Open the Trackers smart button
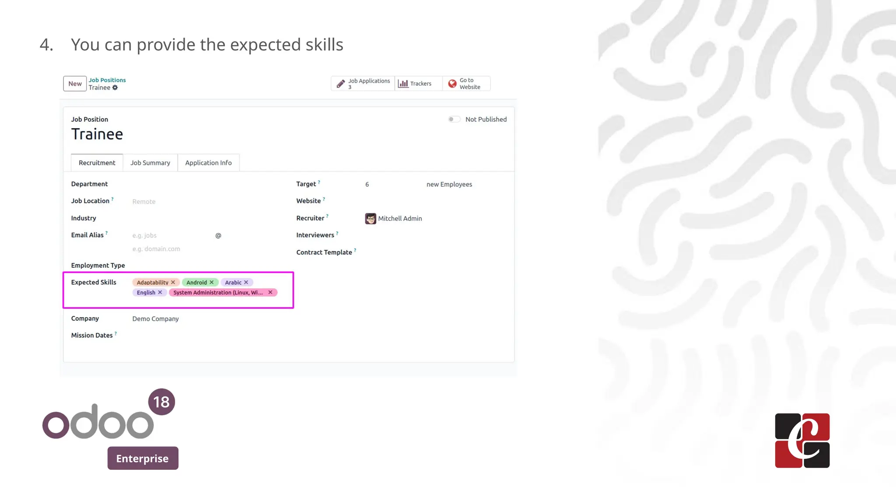This screenshot has width=896, height=504. click(x=418, y=84)
